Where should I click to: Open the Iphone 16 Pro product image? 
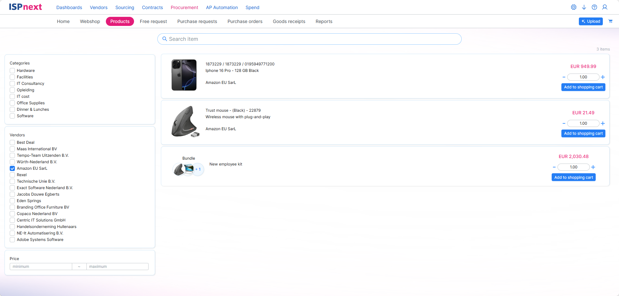pos(184,75)
